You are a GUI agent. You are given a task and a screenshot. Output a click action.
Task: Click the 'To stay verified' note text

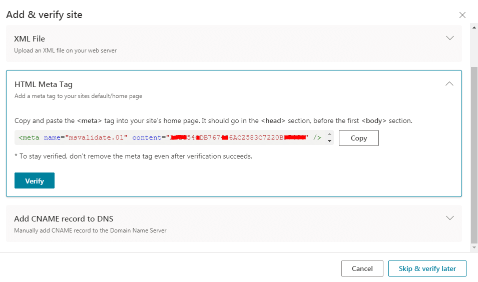click(x=134, y=156)
